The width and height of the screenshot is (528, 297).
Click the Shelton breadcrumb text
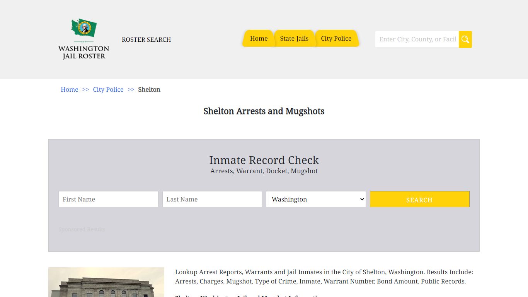pos(149,89)
